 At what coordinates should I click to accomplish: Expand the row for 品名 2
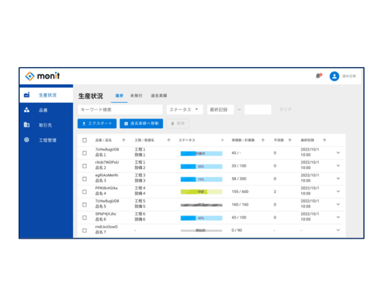338,166
